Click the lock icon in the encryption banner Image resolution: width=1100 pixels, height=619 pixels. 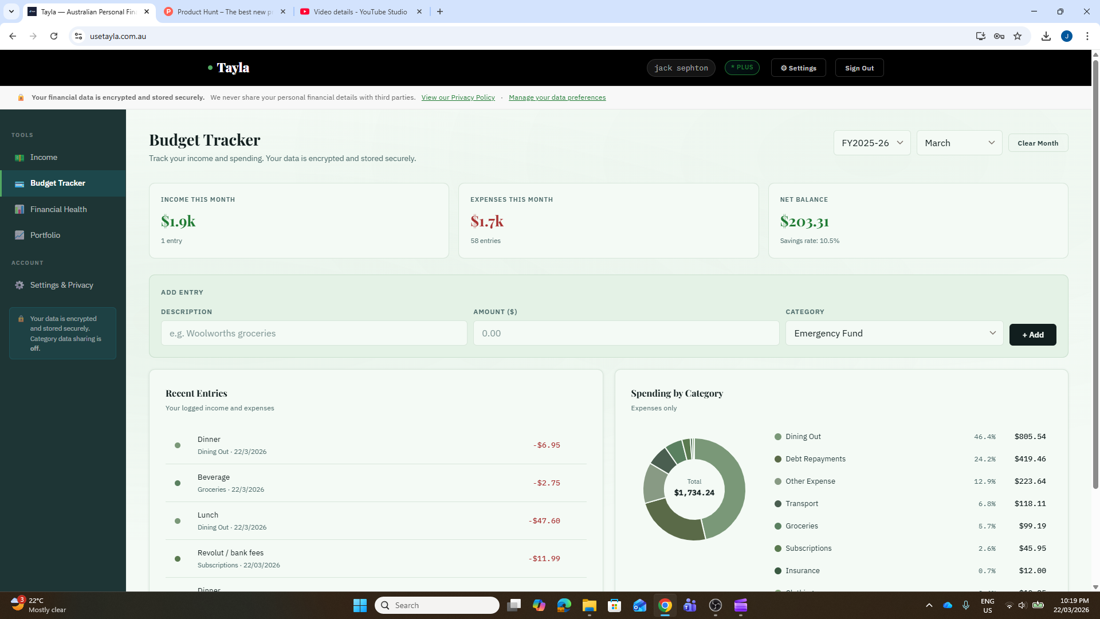(x=21, y=97)
